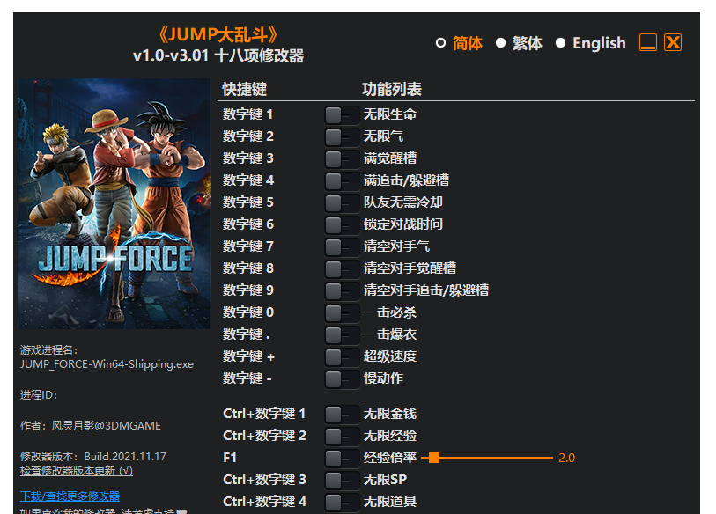Toggle 清空对手气 switch
This screenshot has height=514, width=716.
(342, 246)
